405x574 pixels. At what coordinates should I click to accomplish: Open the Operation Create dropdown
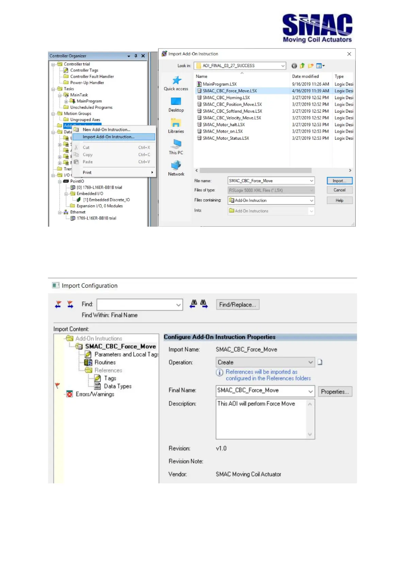310,362
